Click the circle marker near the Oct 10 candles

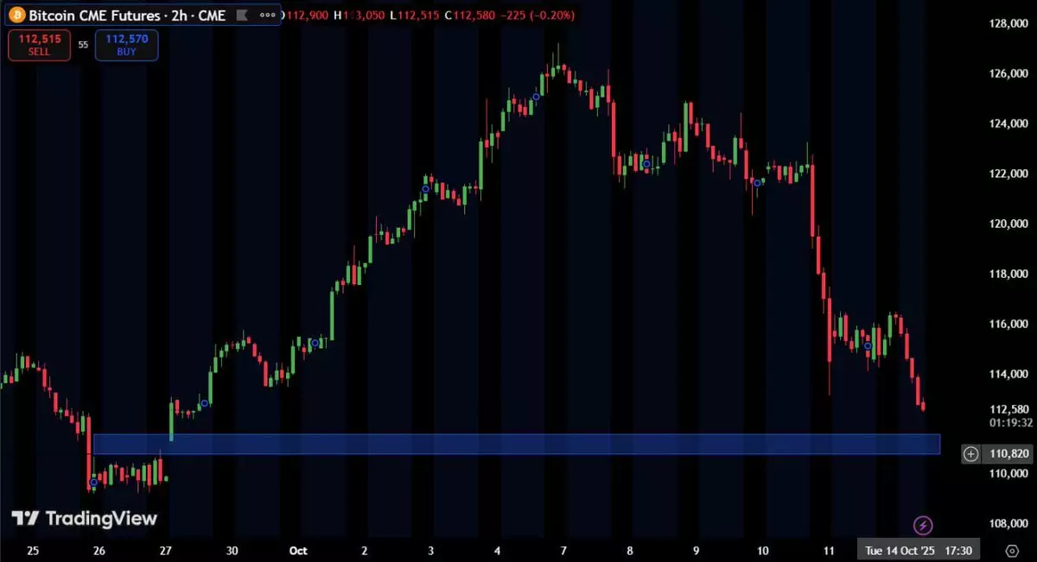[x=758, y=183]
